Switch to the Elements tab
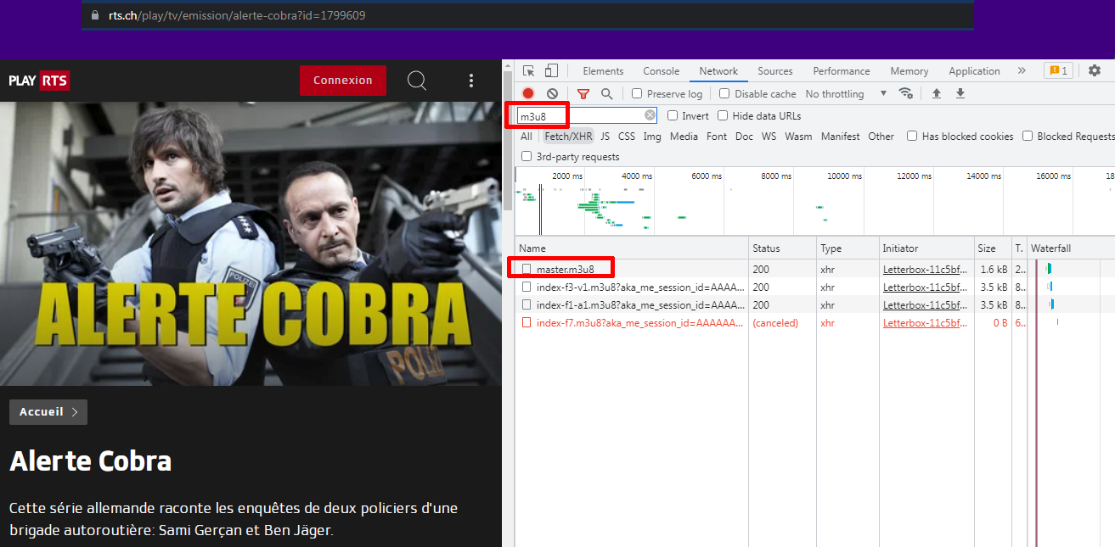This screenshot has height=547, width=1115. [x=603, y=71]
